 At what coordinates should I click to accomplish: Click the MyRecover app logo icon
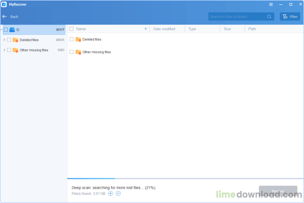click(x=4, y=4)
